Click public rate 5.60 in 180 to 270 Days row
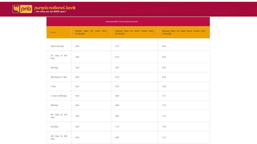Viewport: 257px width, 144px height. pos(77,46)
